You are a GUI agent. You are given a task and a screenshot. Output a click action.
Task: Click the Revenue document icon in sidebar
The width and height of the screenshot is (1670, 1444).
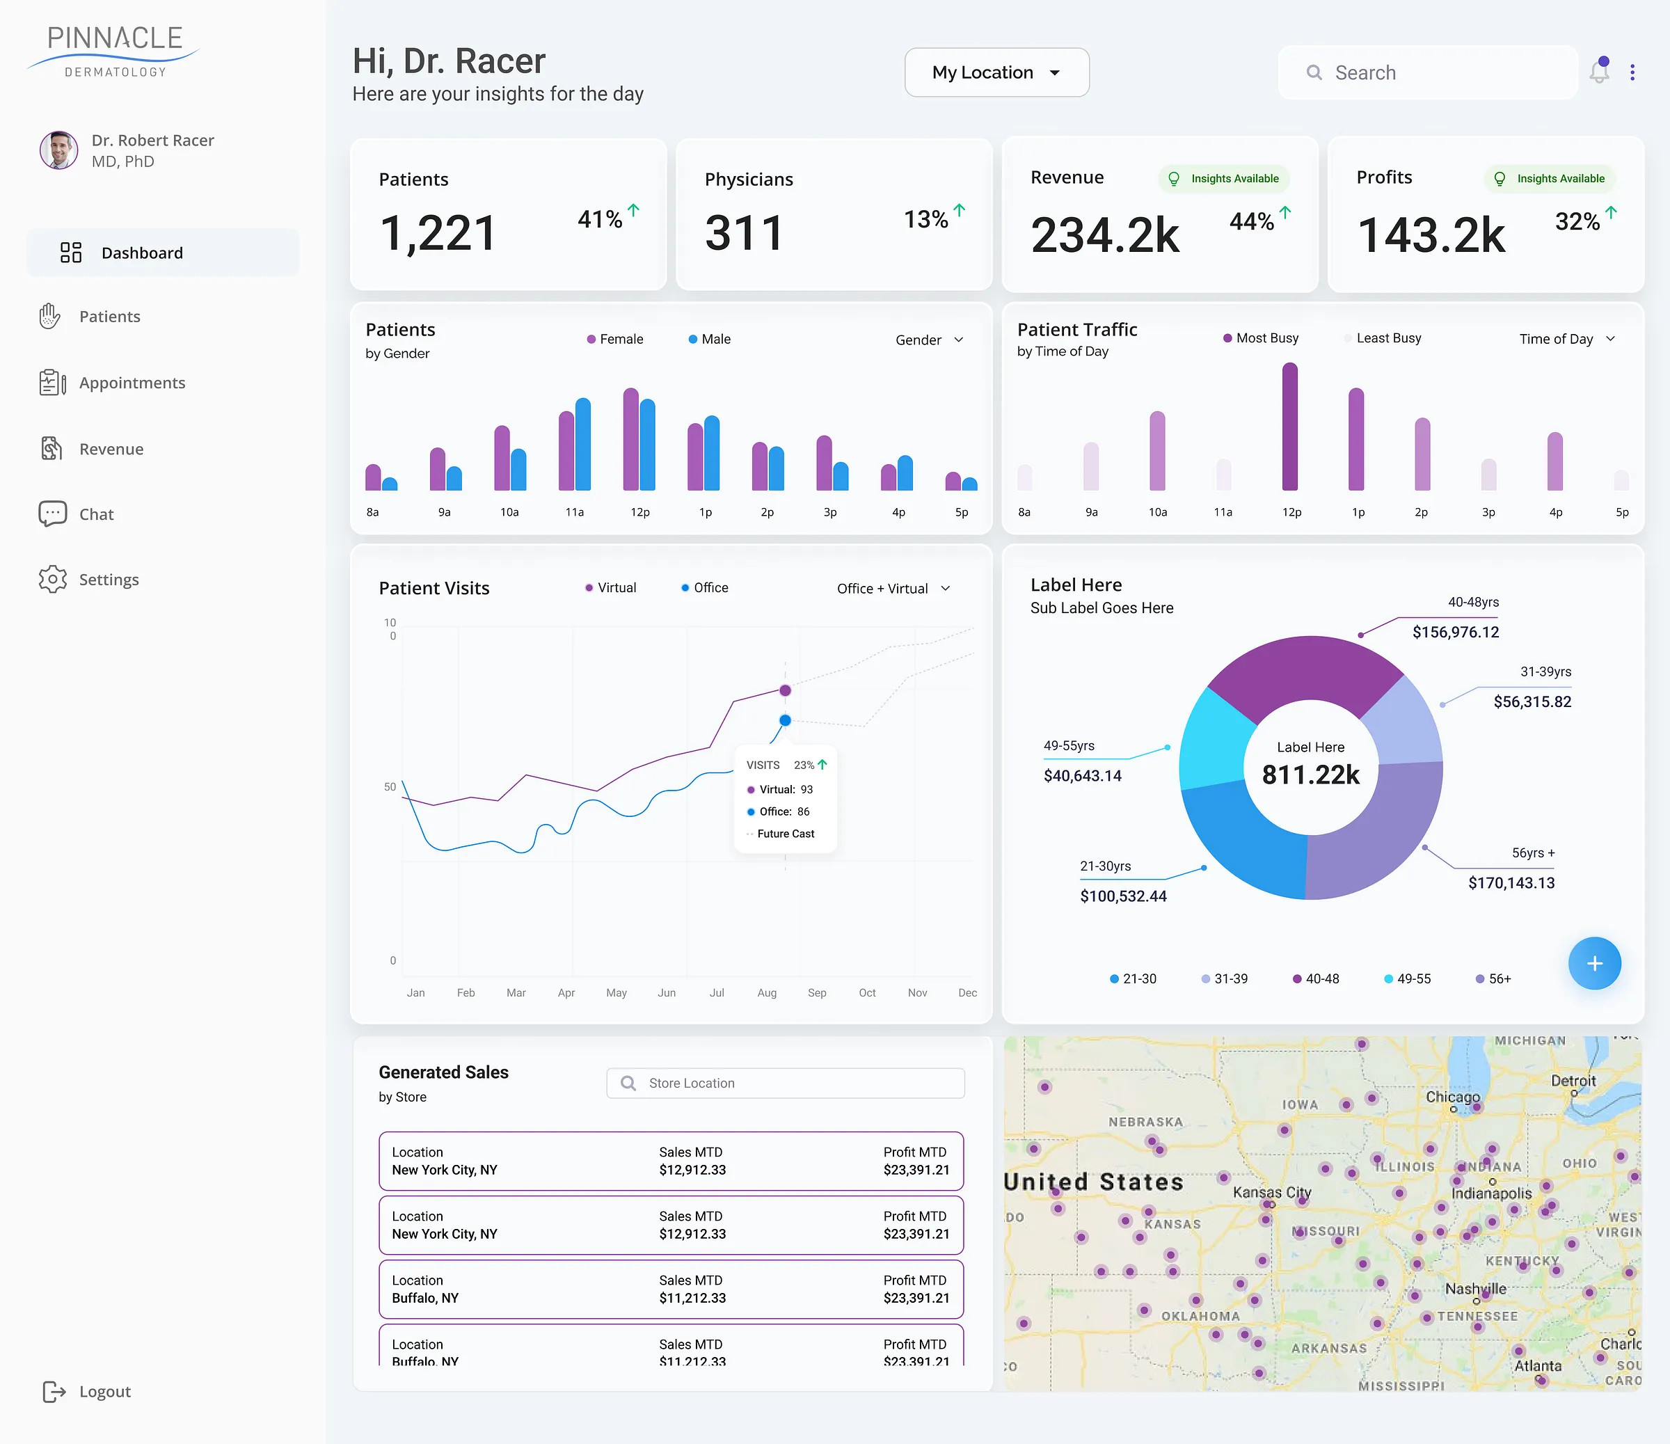[x=51, y=448]
